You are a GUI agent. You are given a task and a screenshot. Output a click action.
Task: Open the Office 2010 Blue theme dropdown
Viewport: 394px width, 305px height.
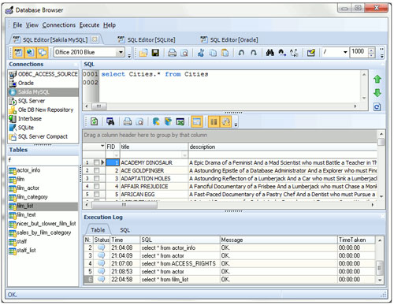click(121, 52)
